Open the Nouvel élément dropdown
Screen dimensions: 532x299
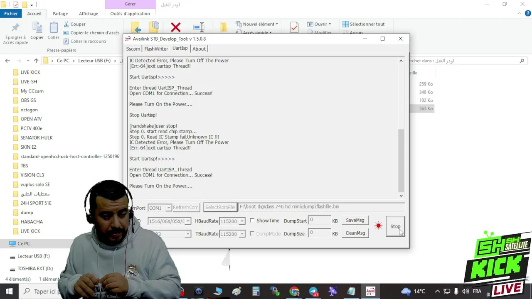257,24
